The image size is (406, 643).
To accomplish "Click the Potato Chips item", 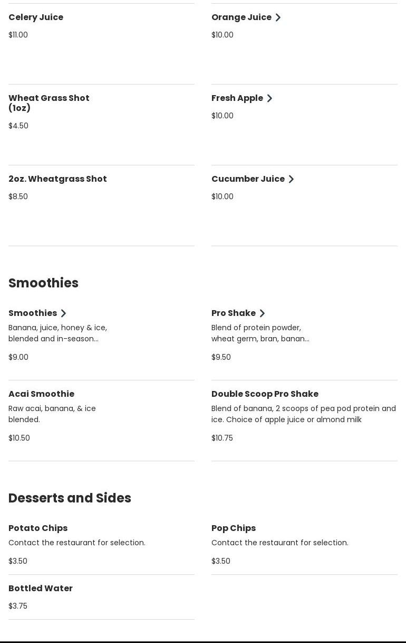I will click(38, 528).
